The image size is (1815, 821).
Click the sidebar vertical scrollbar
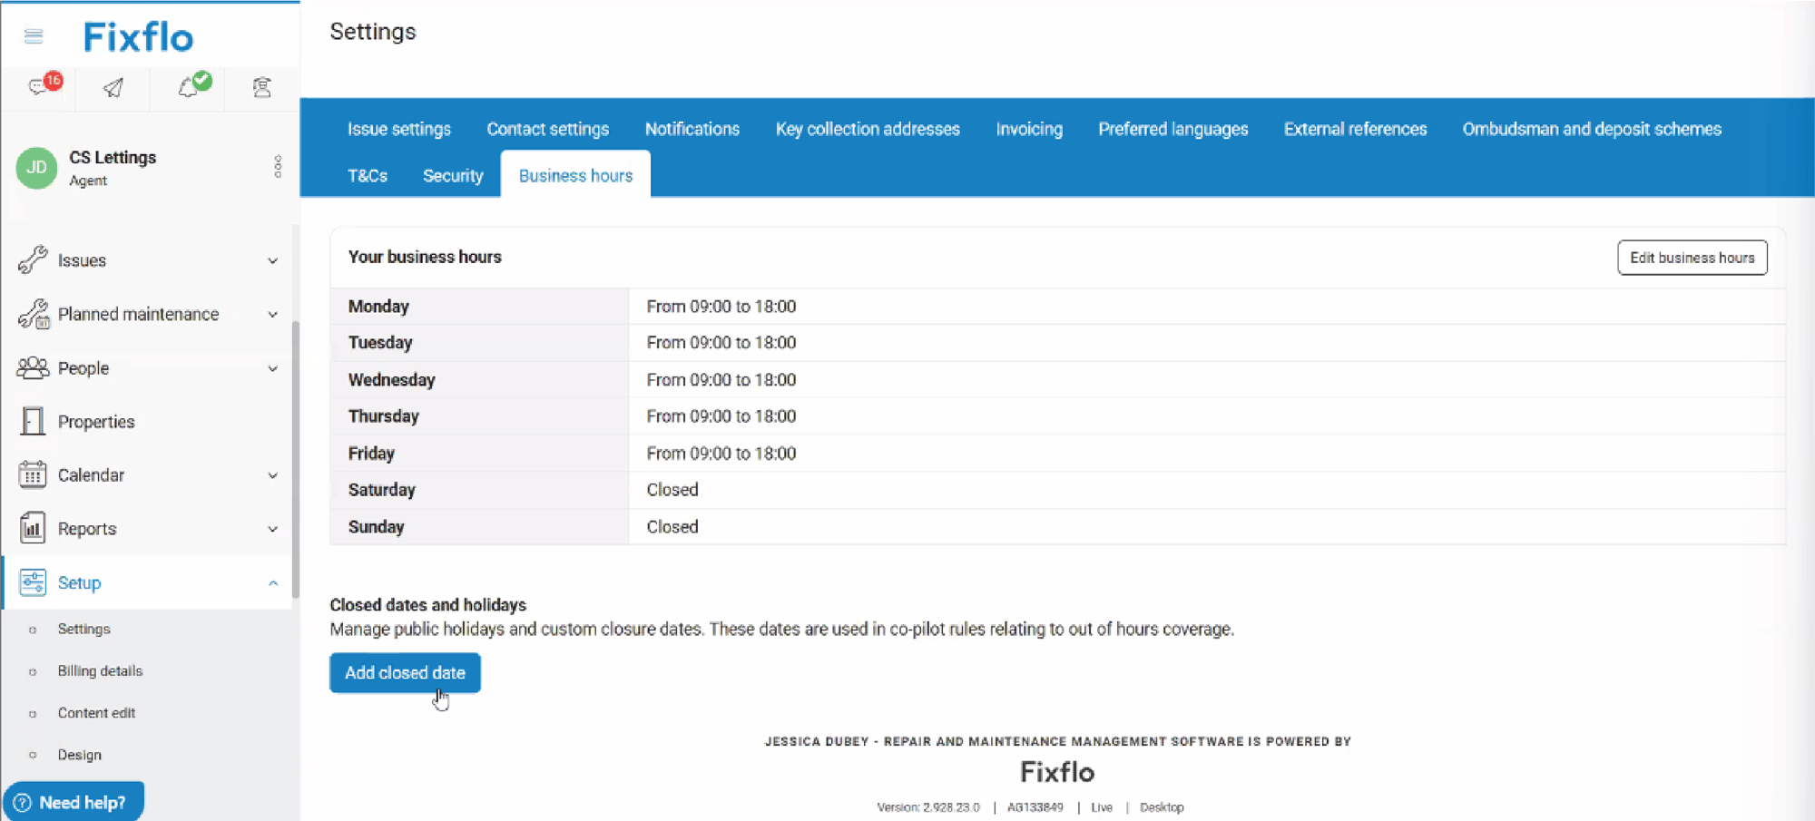pos(296,454)
